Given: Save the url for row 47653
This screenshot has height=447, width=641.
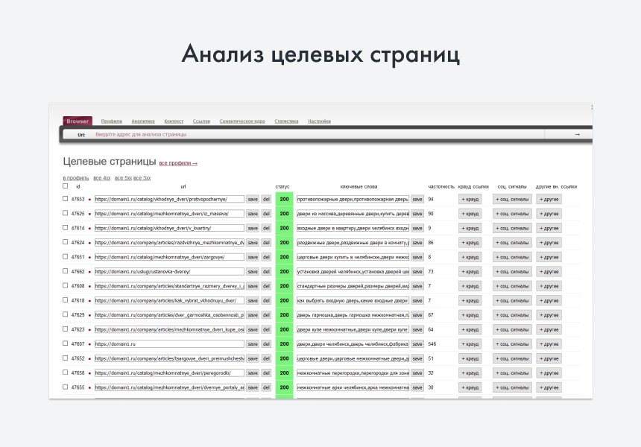Looking at the screenshot, I should pyautogui.click(x=253, y=200).
